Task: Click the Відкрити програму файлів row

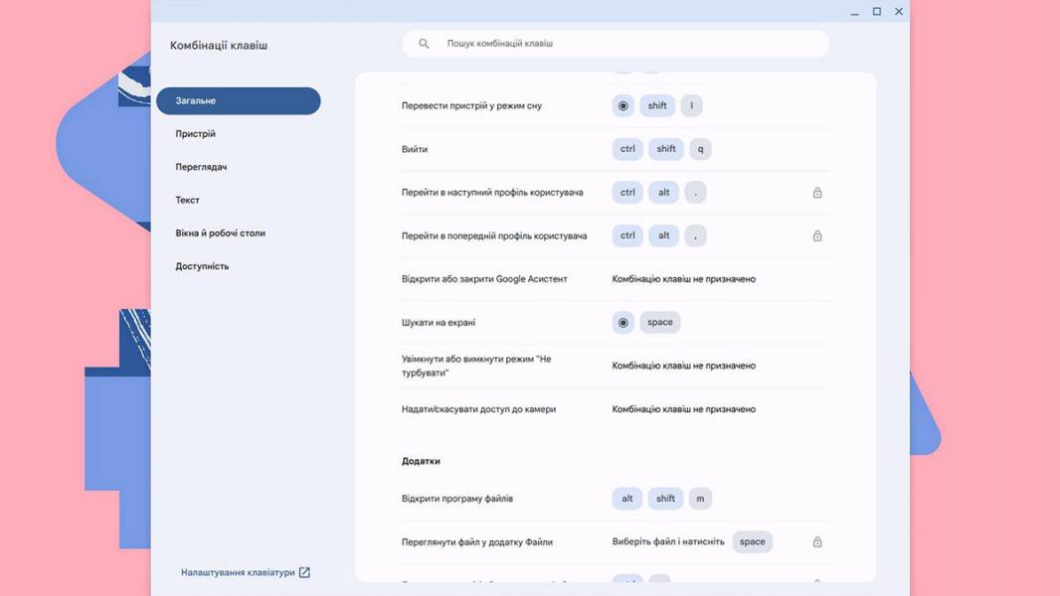Action: 616,498
